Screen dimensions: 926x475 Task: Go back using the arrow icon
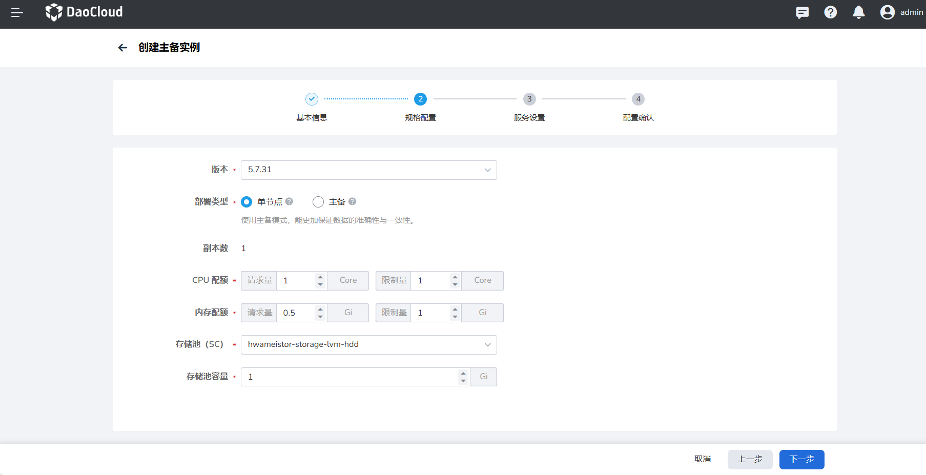coord(122,48)
